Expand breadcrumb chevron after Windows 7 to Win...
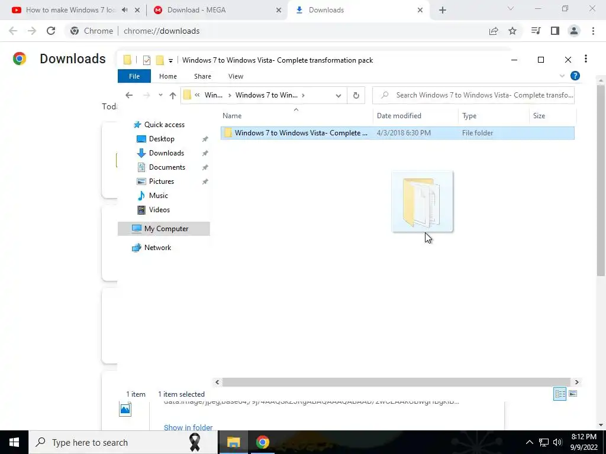This screenshot has height=454, width=606. [x=303, y=95]
